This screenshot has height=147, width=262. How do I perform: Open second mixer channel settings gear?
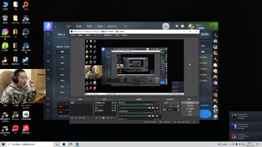[x=157, y=116]
